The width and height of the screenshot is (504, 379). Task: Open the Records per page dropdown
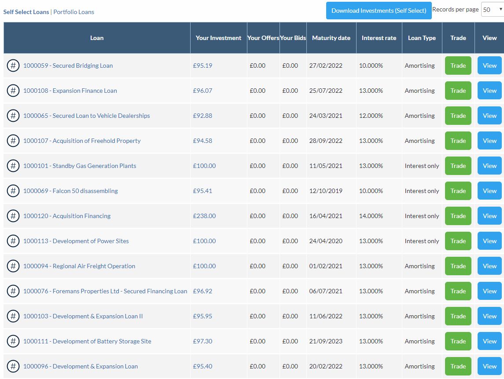coord(493,9)
